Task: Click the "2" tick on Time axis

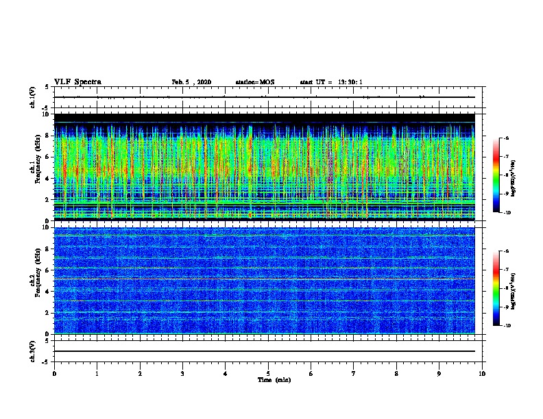Action: (140, 374)
